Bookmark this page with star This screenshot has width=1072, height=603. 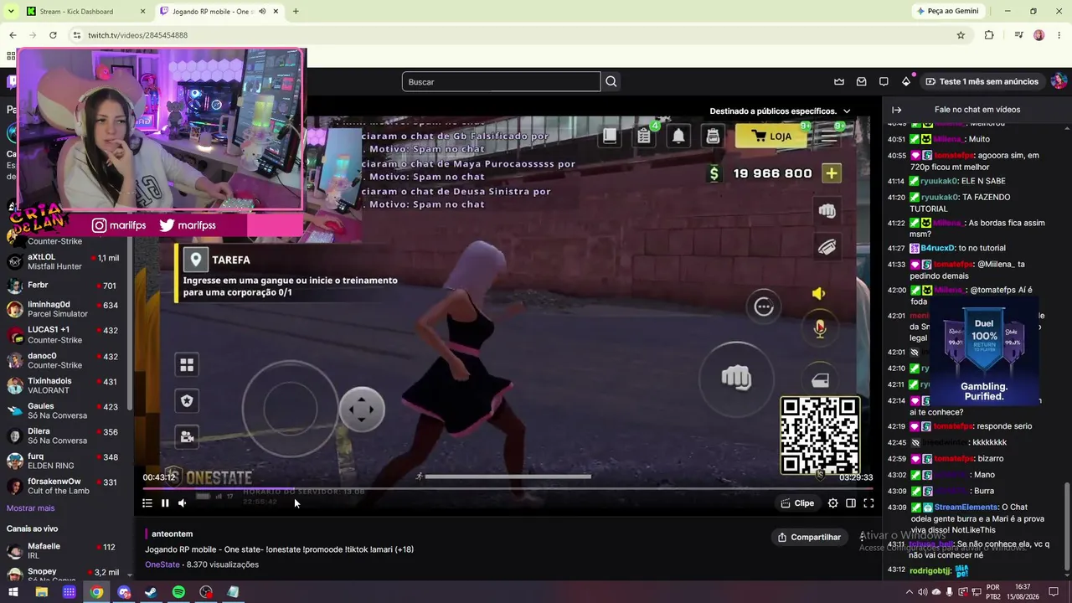(961, 35)
